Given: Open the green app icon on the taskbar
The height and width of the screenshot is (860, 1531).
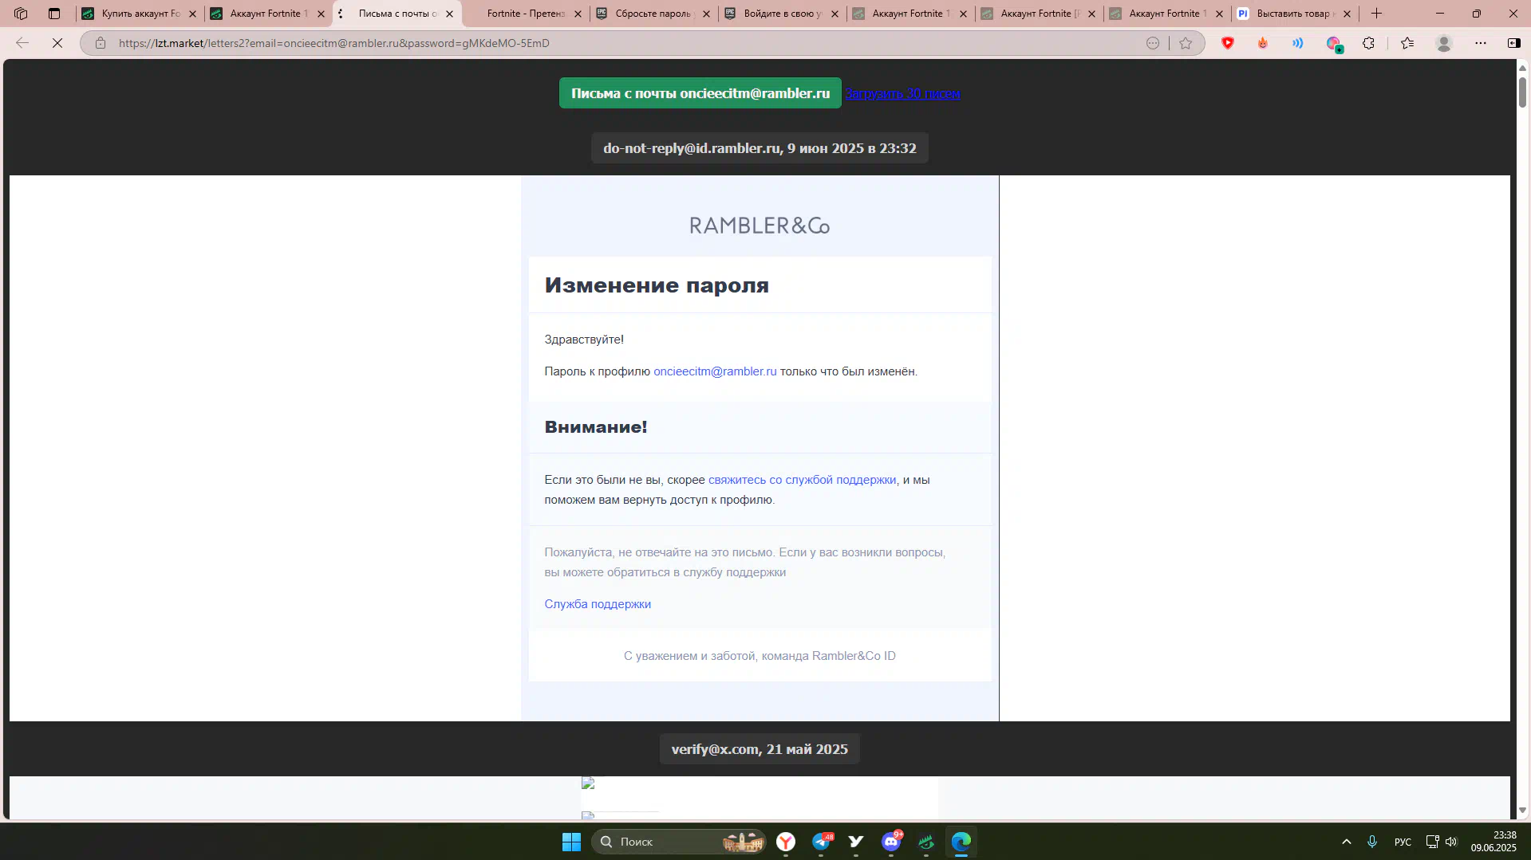Looking at the screenshot, I should [926, 842].
